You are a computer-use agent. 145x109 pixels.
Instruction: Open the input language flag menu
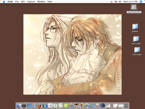tap(116, 2)
